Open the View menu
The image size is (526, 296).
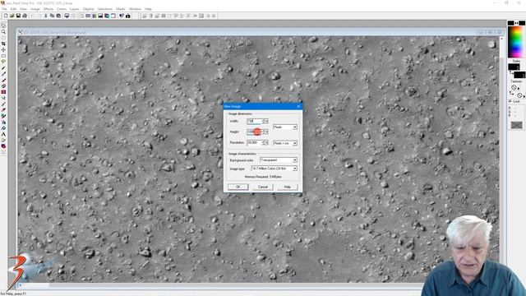pos(23,9)
